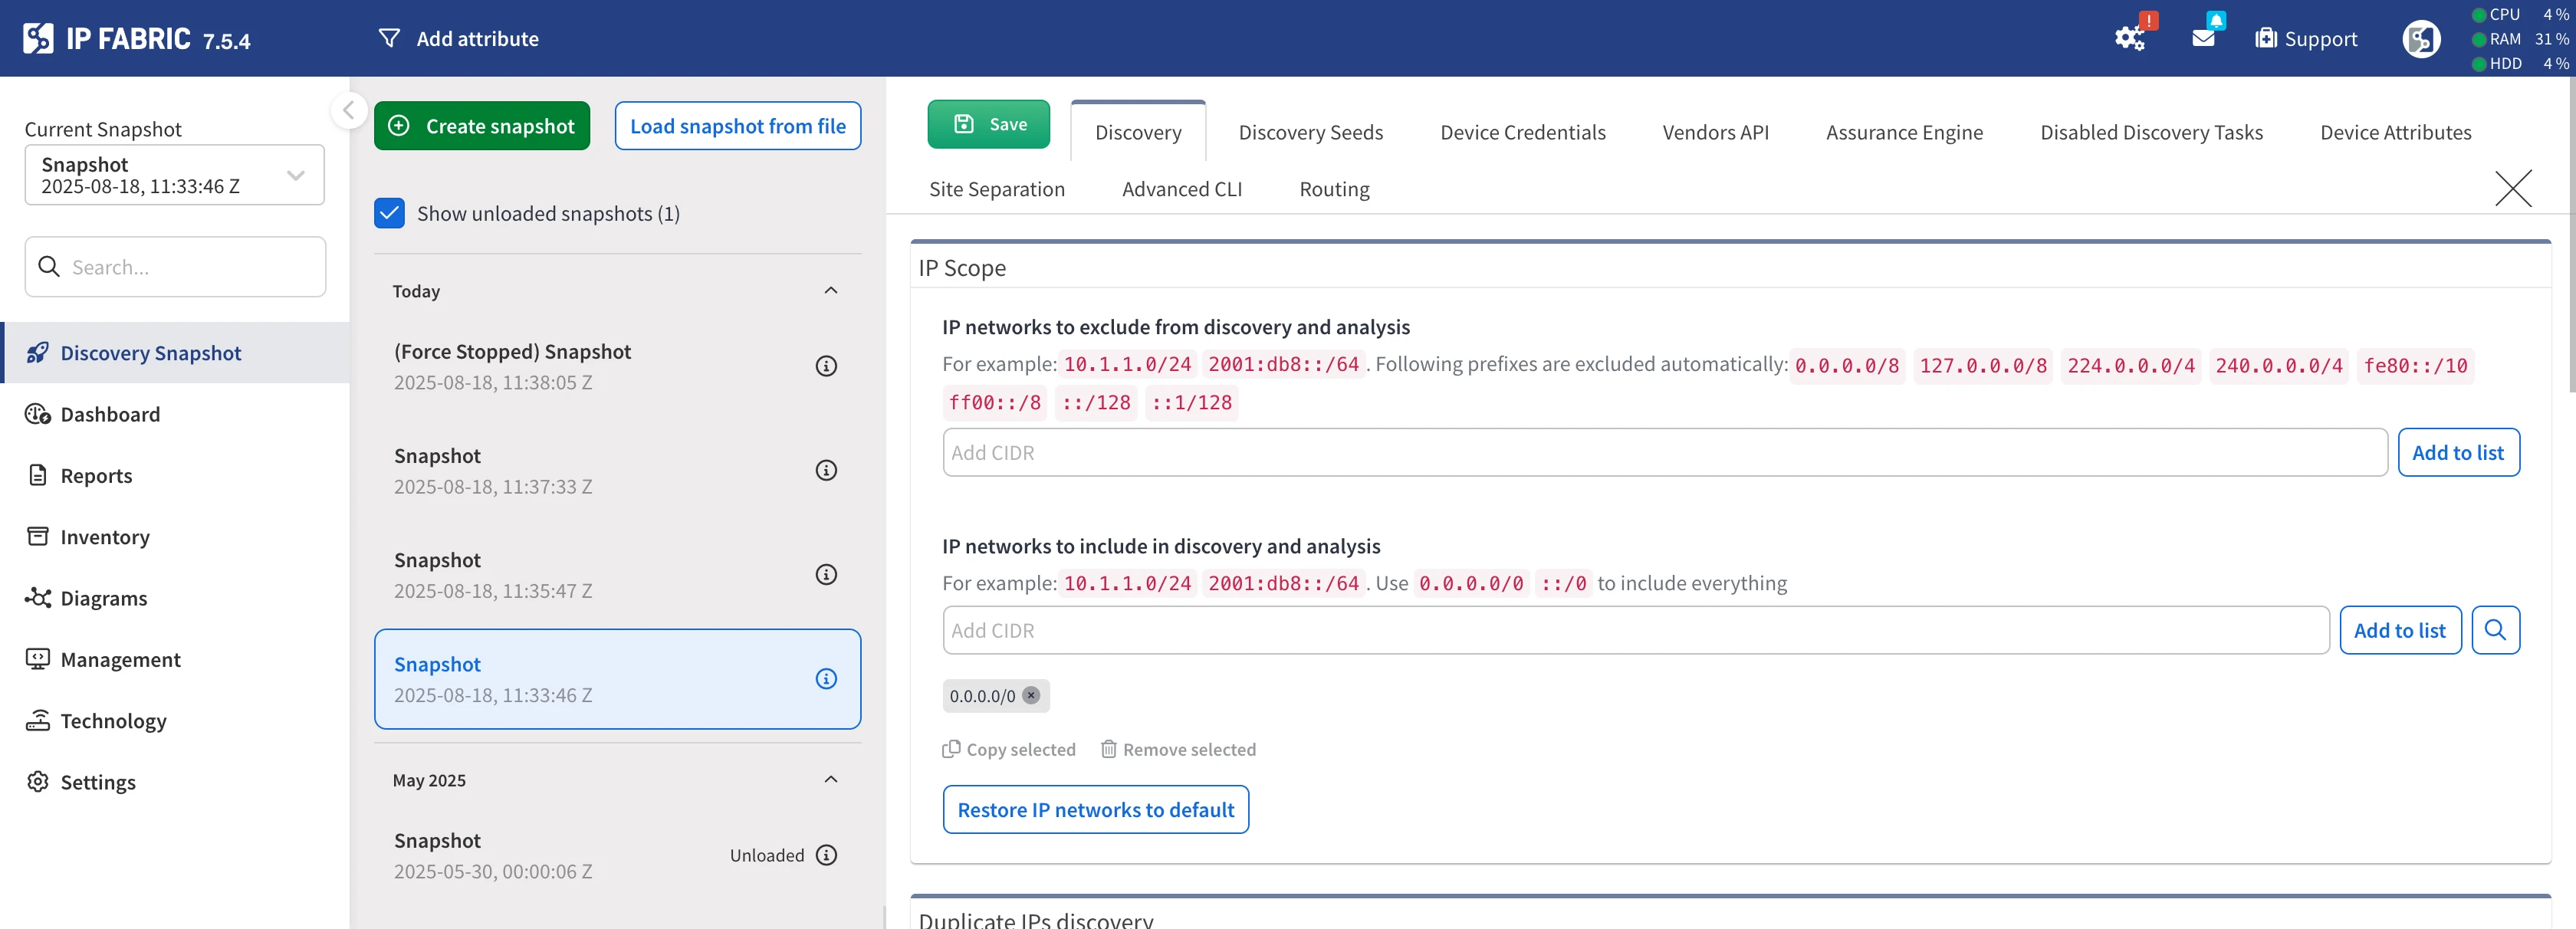Viewport: 2576px width, 929px height.
Task: Open Diagrams in the sidebar
Action: tap(104, 598)
